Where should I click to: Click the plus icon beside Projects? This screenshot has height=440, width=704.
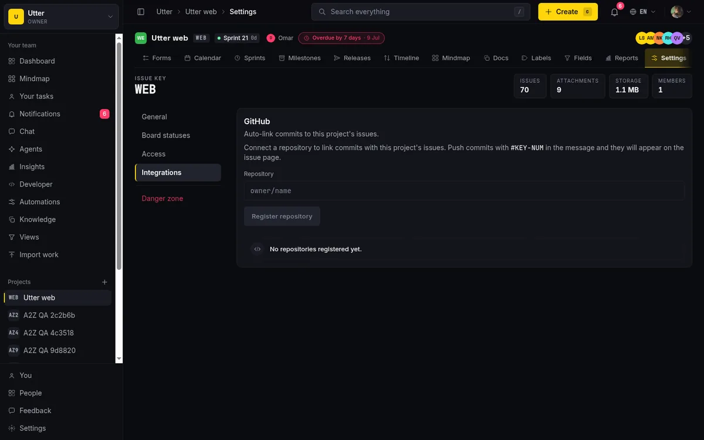pos(104,282)
